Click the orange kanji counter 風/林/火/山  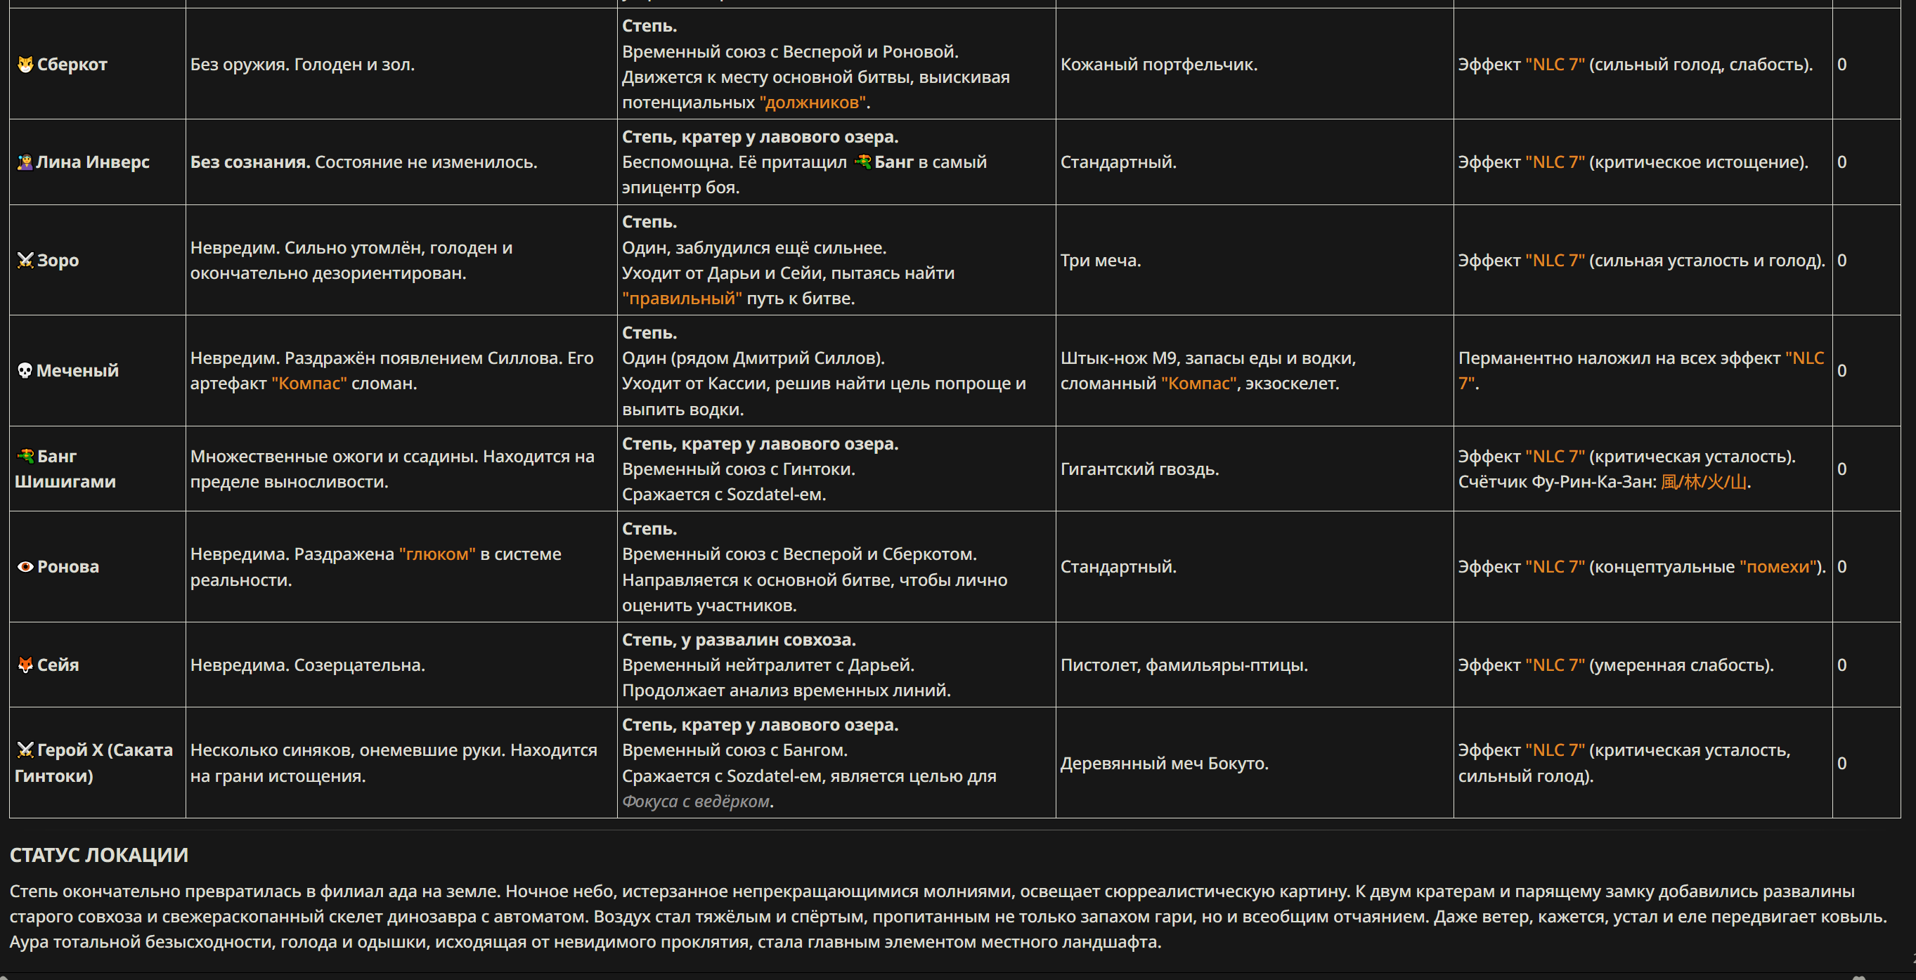(x=1704, y=482)
